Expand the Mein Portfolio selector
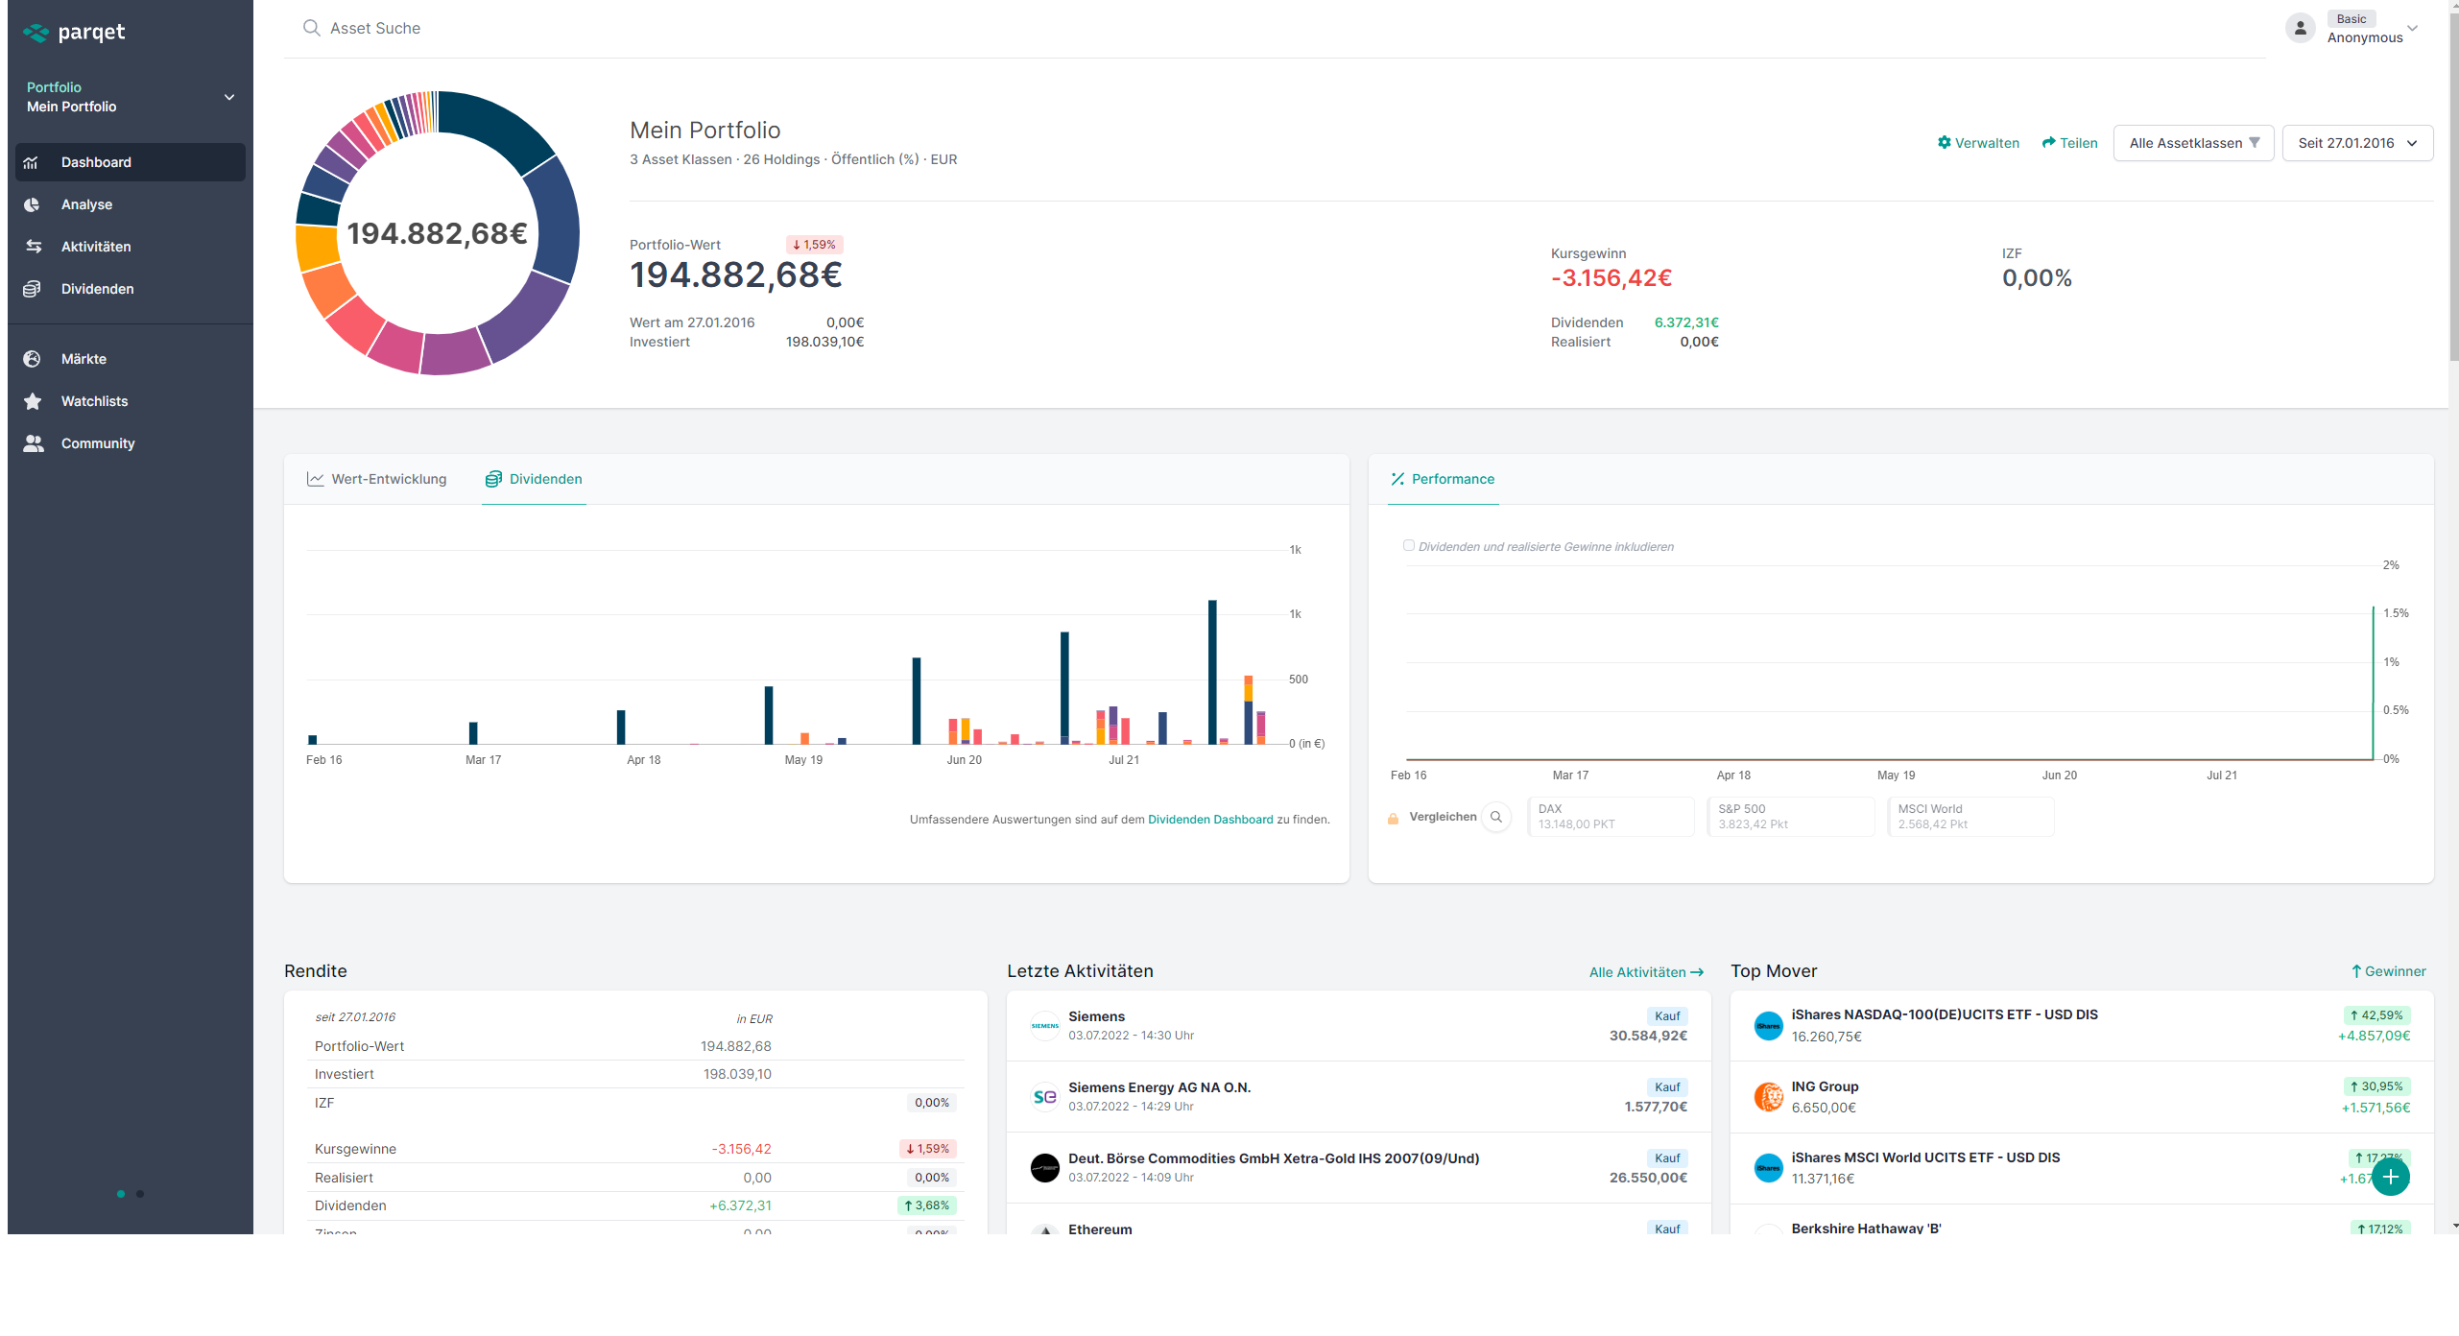 pyautogui.click(x=228, y=97)
